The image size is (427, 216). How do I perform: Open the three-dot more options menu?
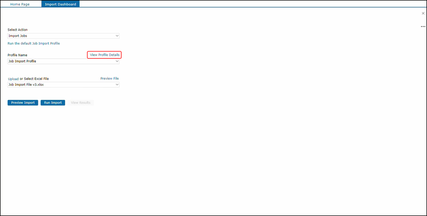[x=423, y=27]
